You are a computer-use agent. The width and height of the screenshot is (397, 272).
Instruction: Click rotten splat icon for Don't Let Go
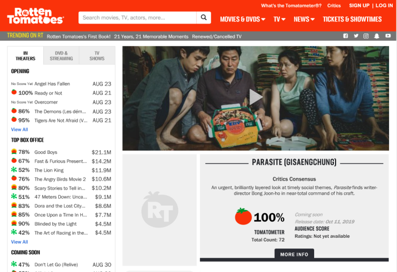click(14, 264)
